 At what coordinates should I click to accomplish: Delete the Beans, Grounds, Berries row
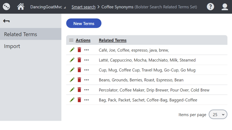coord(79,80)
